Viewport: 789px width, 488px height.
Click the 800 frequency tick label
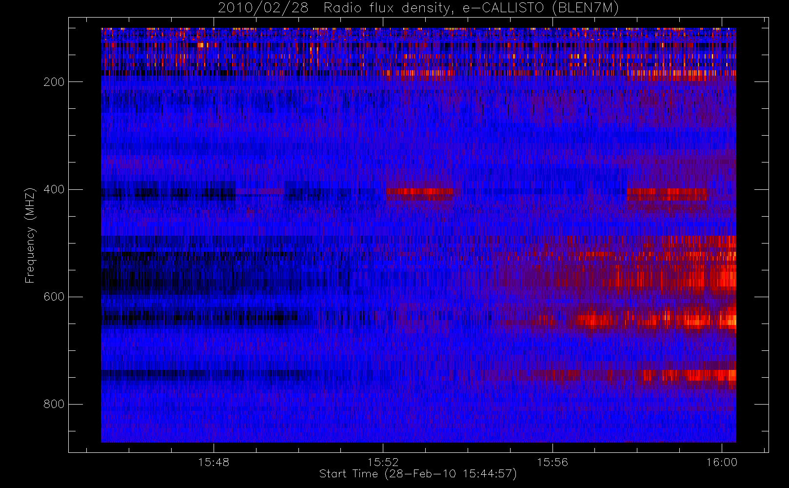point(54,404)
